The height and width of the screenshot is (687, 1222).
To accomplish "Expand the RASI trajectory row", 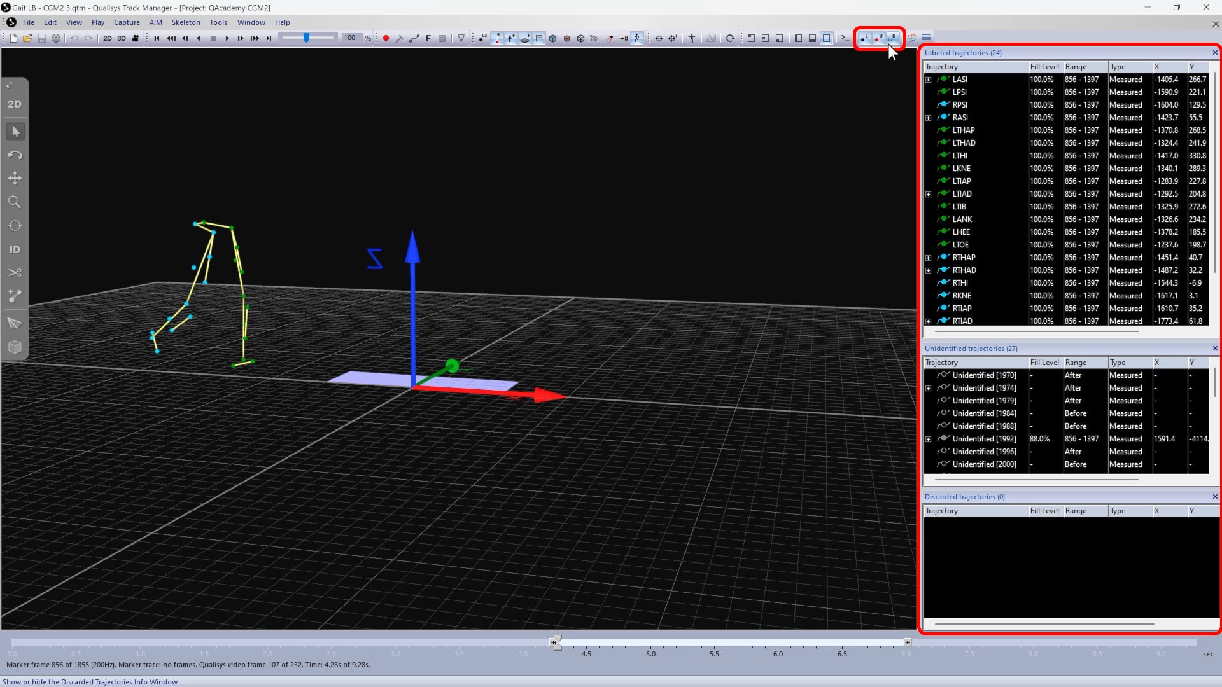I will [929, 118].
